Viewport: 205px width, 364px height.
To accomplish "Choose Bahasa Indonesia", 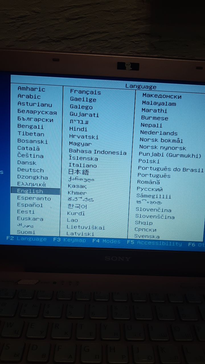I will (x=97, y=152).
